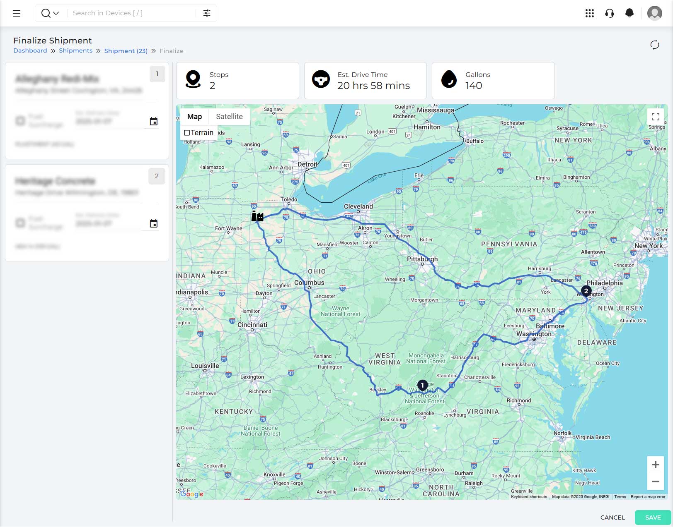Open Keyboard shortcuts in map footer
The image size is (673, 527).
click(x=529, y=497)
